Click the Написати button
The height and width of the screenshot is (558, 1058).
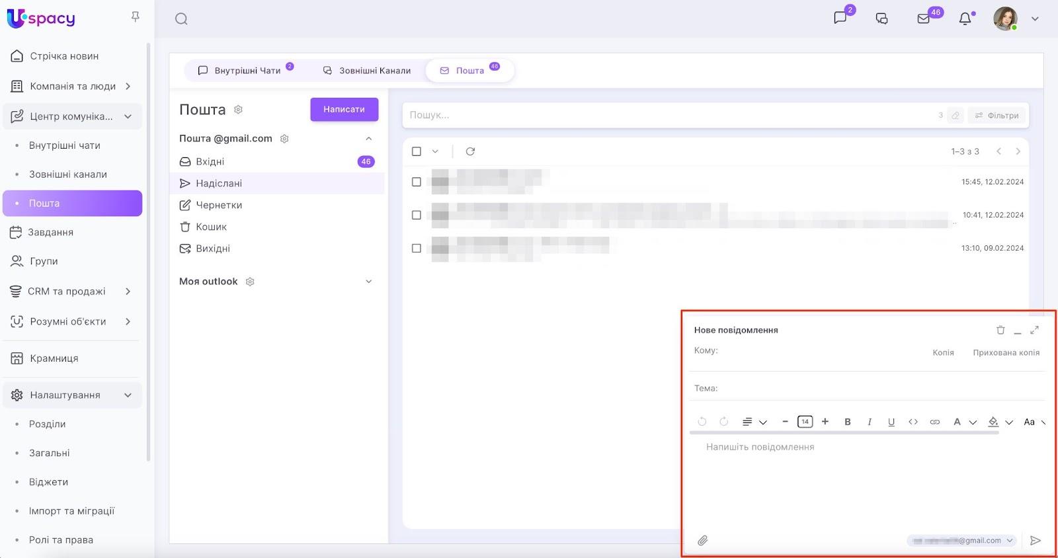click(x=344, y=110)
